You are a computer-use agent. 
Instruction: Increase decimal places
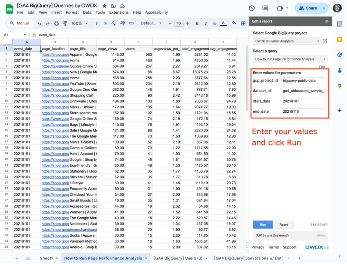coord(123,23)
